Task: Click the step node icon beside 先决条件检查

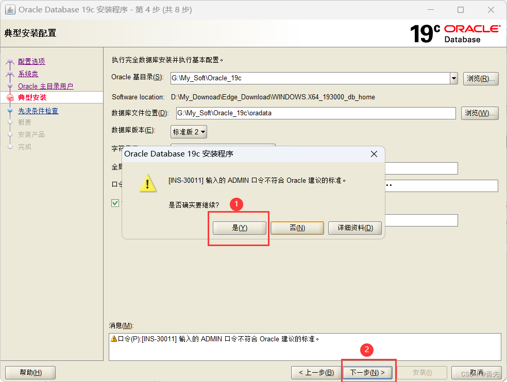Action: point(10,111)
